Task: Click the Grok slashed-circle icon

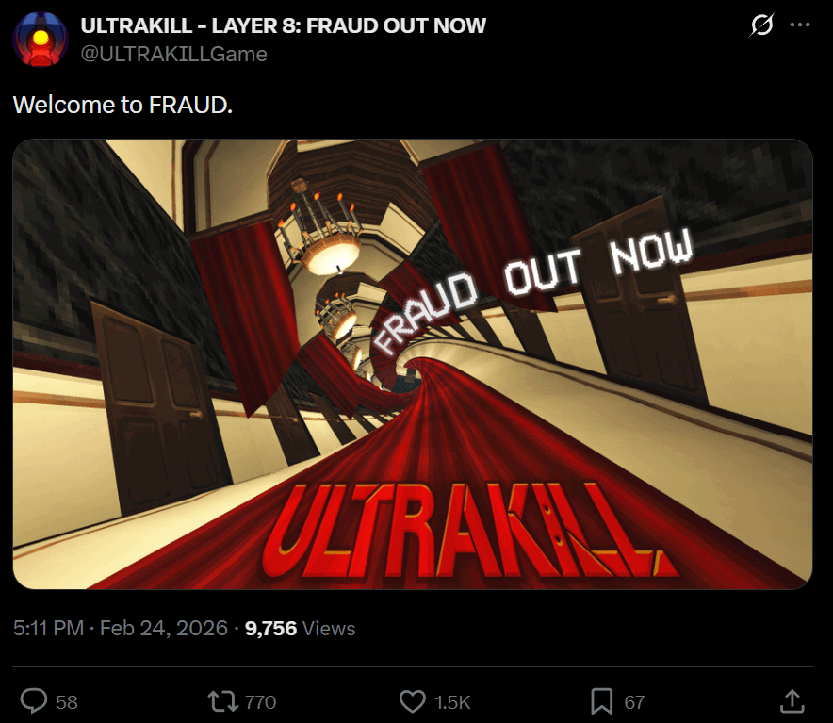Action: pyautogui.click(x=761, y=25)
